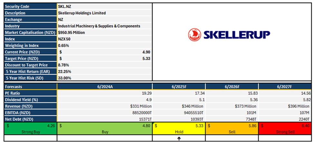The height and width of the screenshot is (144, 315).
Task: Click the Market Capitalisation (NZD) label cell
Action: tap(30, 33)
